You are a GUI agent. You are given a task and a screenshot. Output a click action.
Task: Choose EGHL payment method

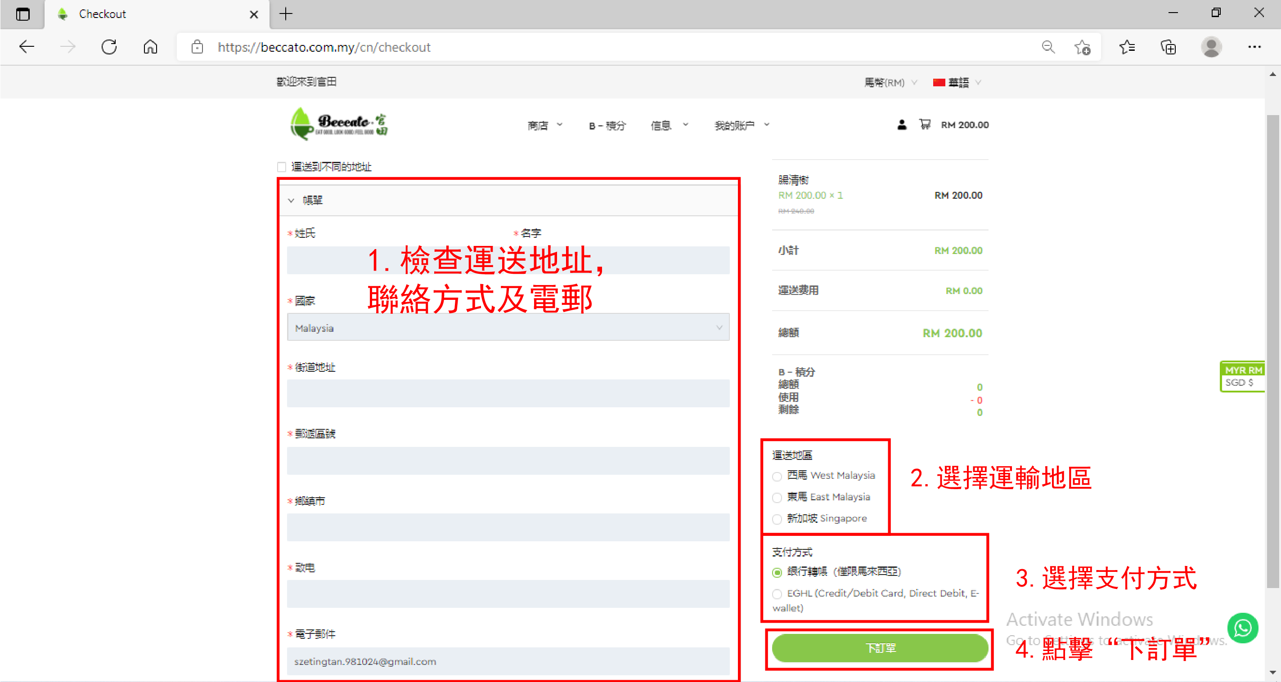(x=777, y=593)
